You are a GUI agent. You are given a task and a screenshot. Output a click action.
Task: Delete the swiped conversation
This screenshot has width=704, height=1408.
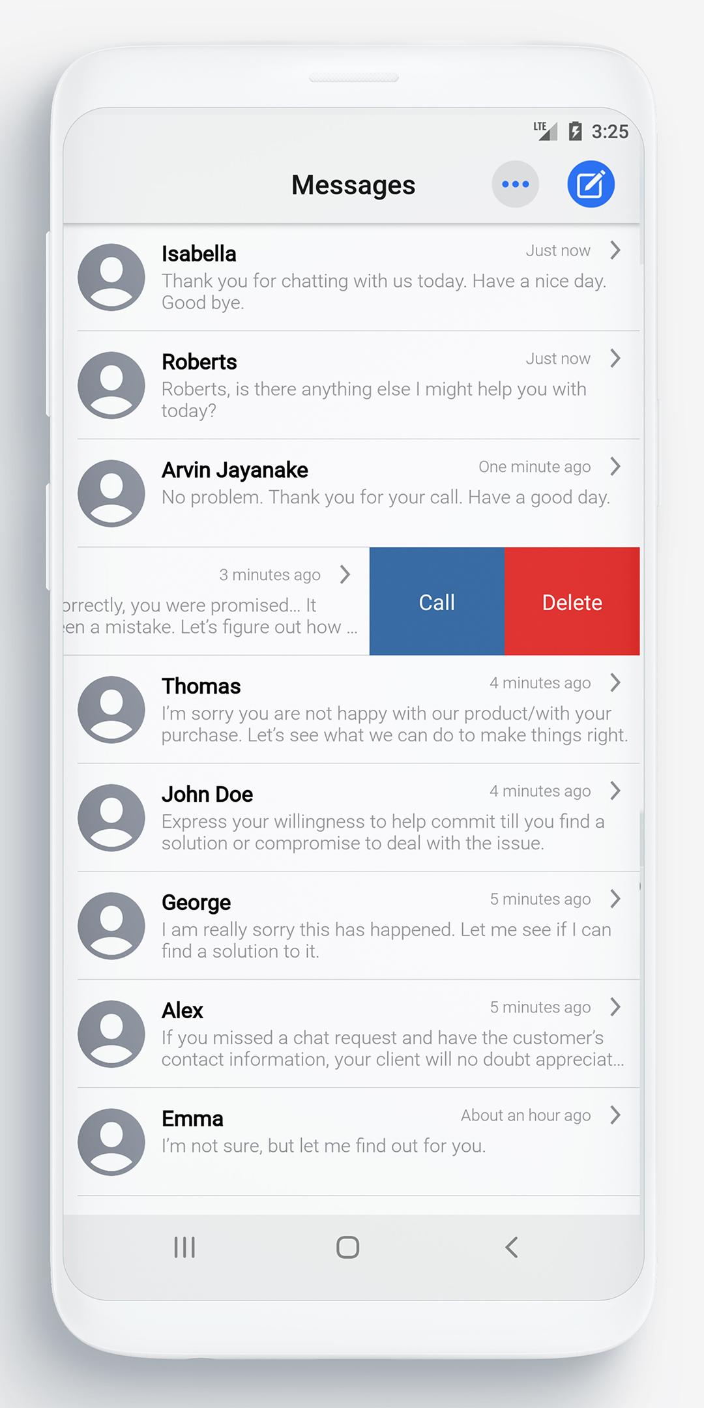(572, 601)
